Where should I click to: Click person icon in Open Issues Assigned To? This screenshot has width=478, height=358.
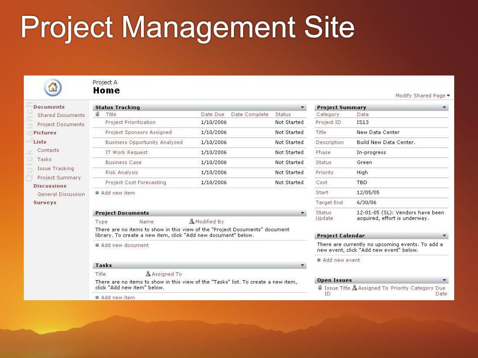pyautogui.click(x=355, y=288)
